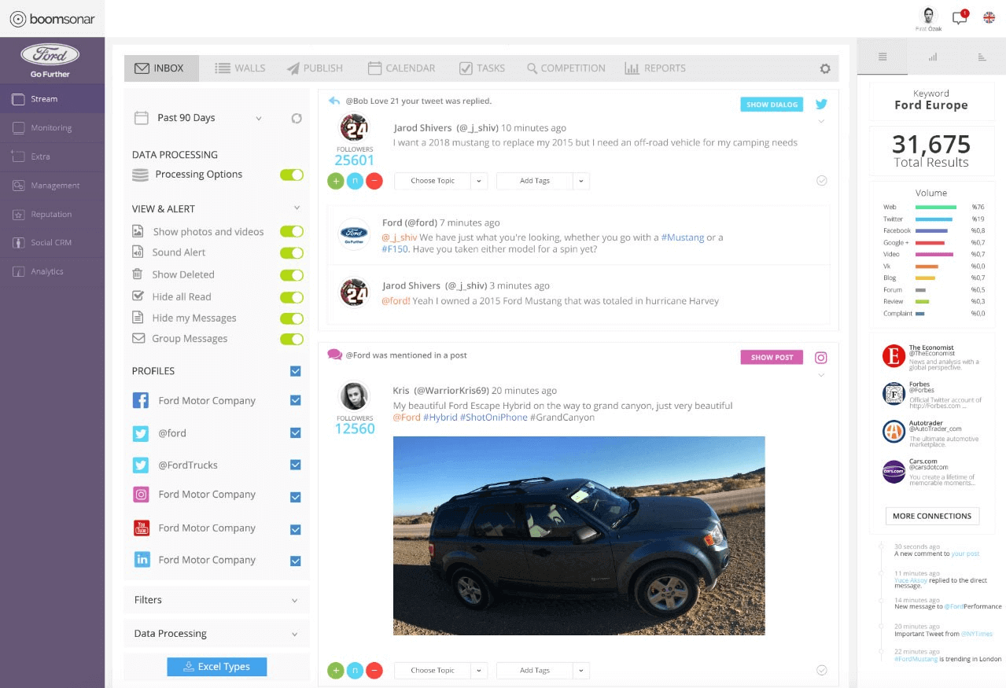Viewport: 1006px width, 688px height.
Task: Click the LinkedIn icon for Ford Motor Company
Action: tap(142, 560)
